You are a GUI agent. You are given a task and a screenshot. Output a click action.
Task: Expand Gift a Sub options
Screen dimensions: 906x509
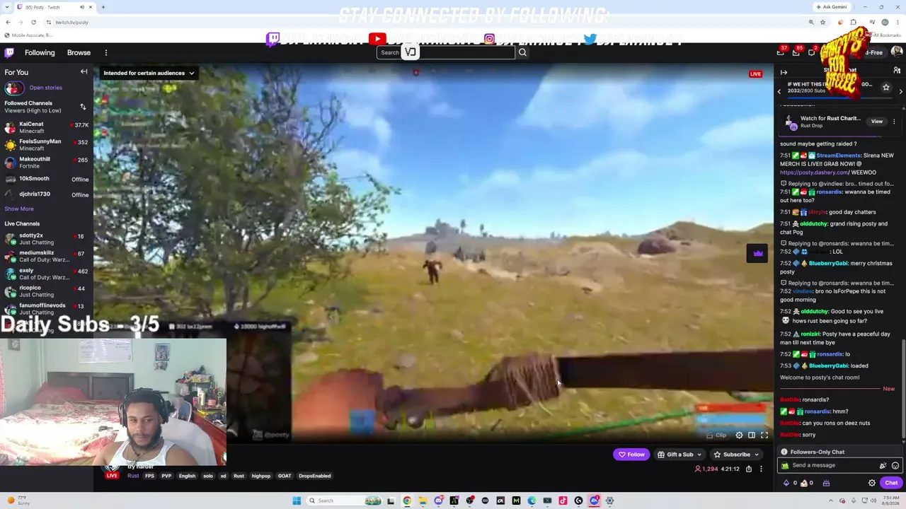pyautogui.click(x=699, y=455)
